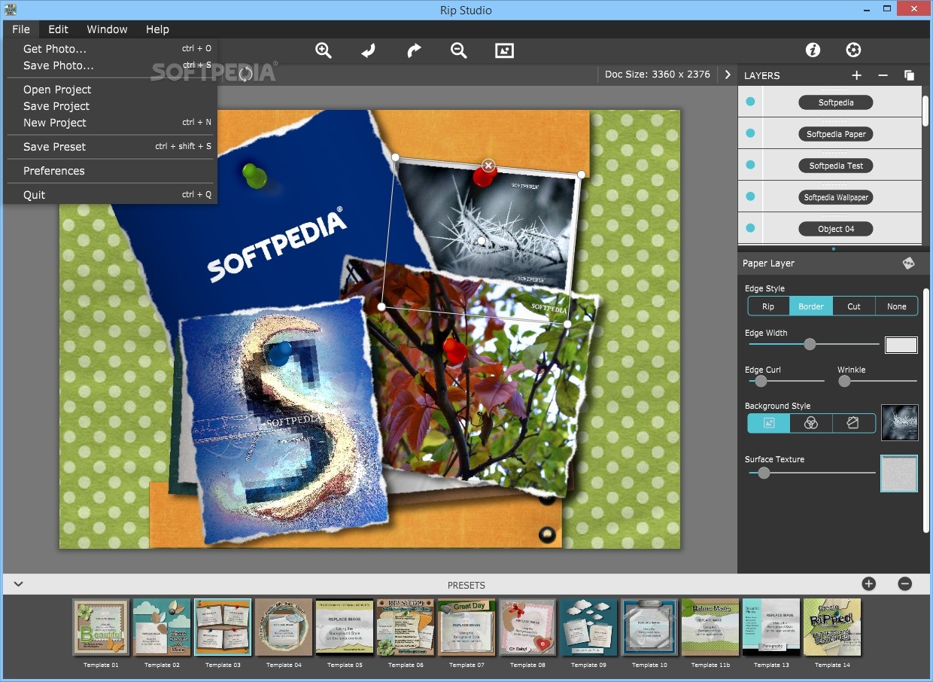933x682 pixels.
Task: Toggle visibility of the Softpedia Paper layer
Action: pos(750,133)
